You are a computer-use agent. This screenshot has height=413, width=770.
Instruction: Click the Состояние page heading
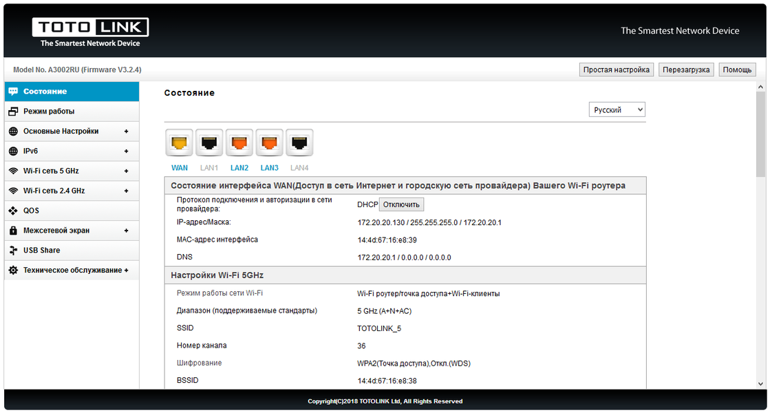pyautogui.click(x=189, y=93)
